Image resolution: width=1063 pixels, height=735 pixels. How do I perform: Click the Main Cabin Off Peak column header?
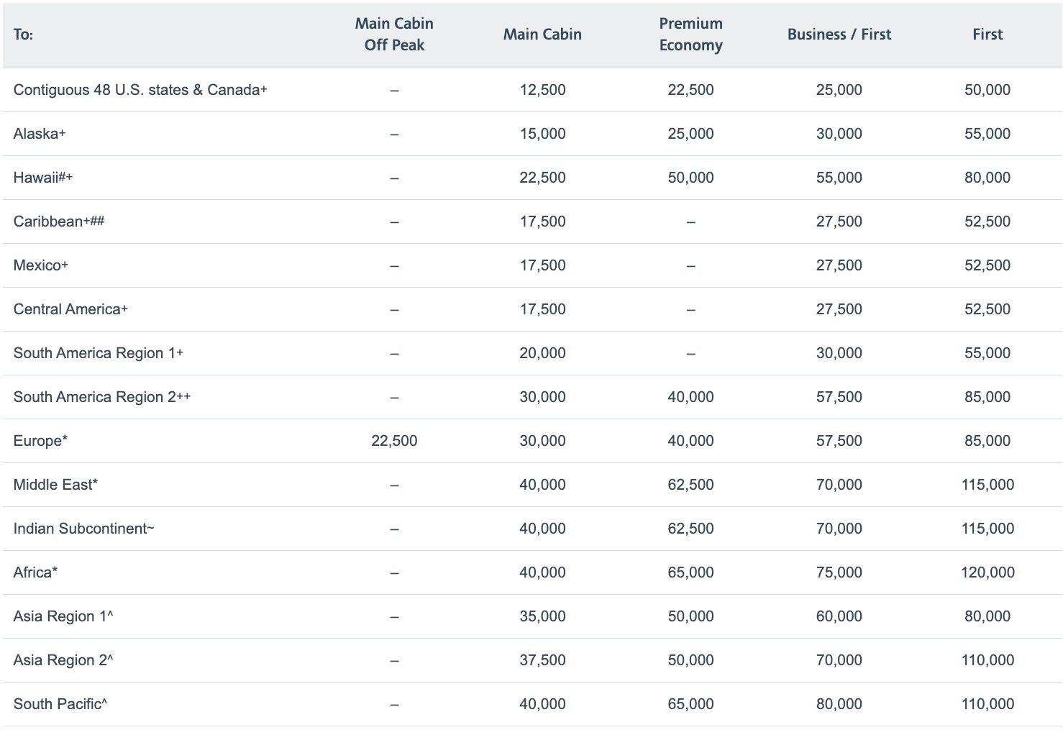coord(393,34)
